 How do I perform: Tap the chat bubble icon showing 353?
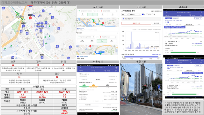coord(105,71)
